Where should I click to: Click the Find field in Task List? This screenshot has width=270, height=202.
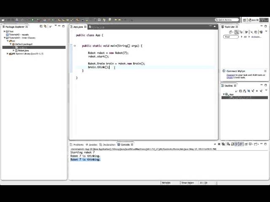coord(231,37)
